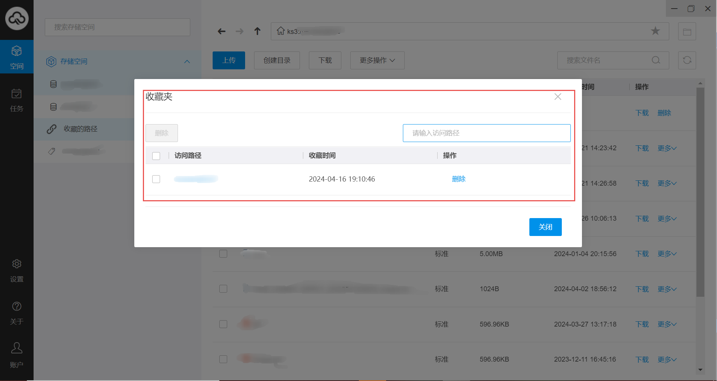The image size is (717, 381).
Task: Open the 关于 about sidebar icon
Action: tap(16, 313)
